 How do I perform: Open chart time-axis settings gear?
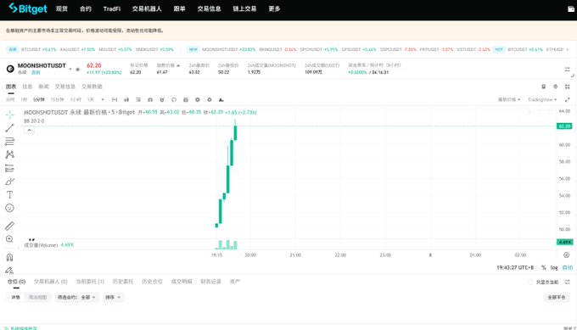(566, 255)
